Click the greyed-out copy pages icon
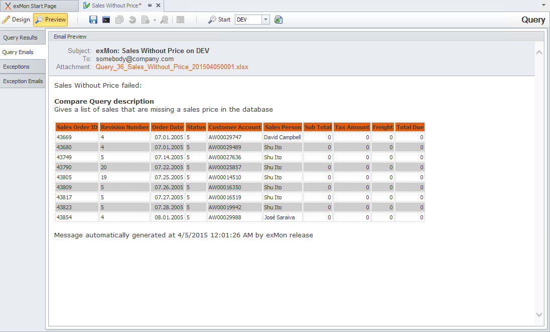The width and height of the screenshot is (550, 332). pyautogui.click(x=119, y=20)
